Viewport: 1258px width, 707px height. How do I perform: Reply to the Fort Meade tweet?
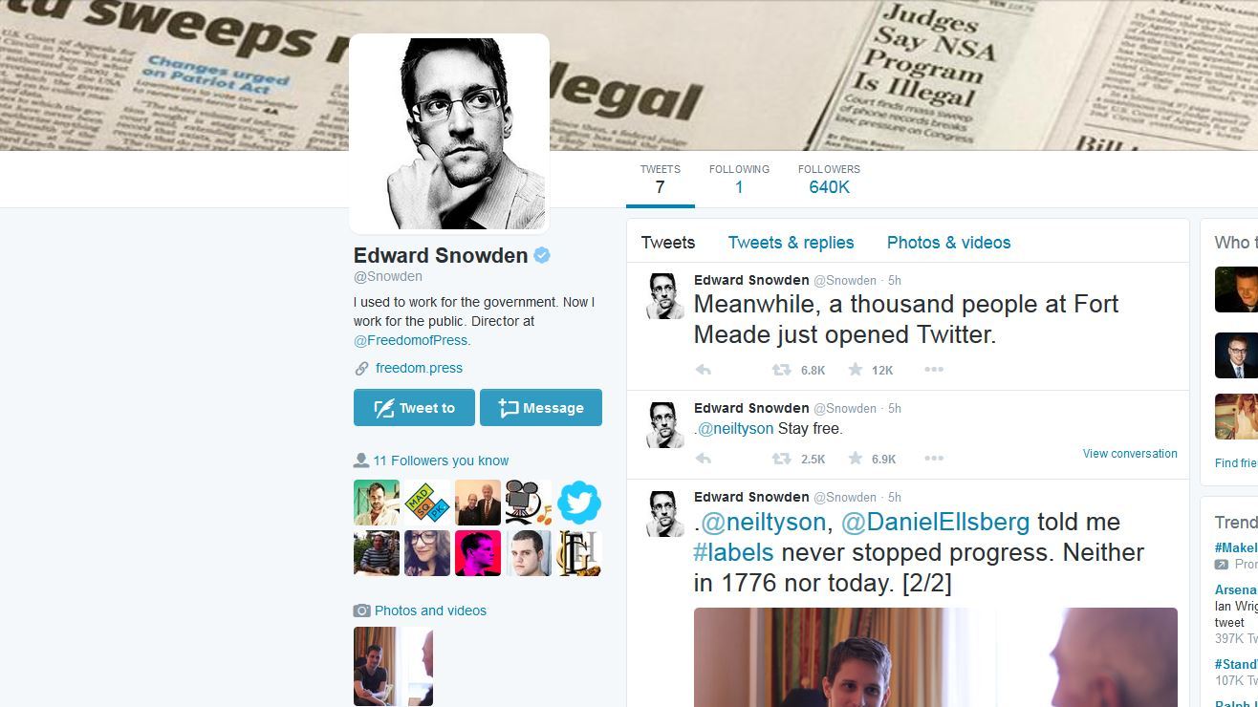[703, 370]
